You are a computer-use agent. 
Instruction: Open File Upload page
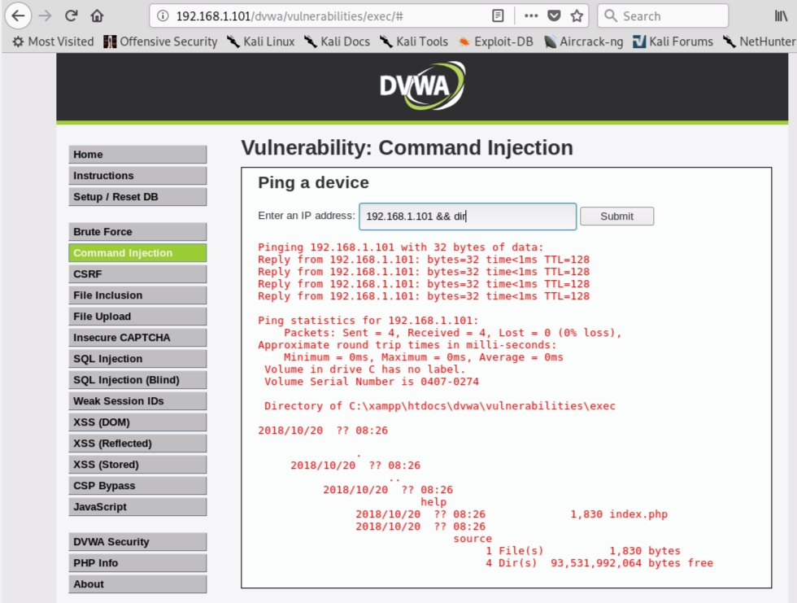pyautogui.click(x=137, y=317)
